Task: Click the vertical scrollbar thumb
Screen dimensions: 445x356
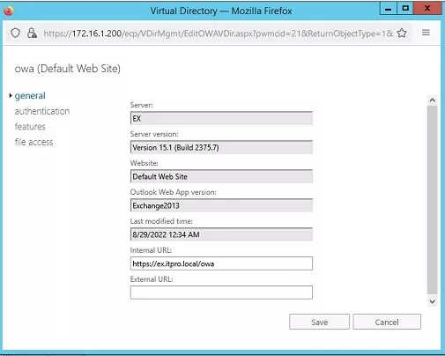Action: 433,200
